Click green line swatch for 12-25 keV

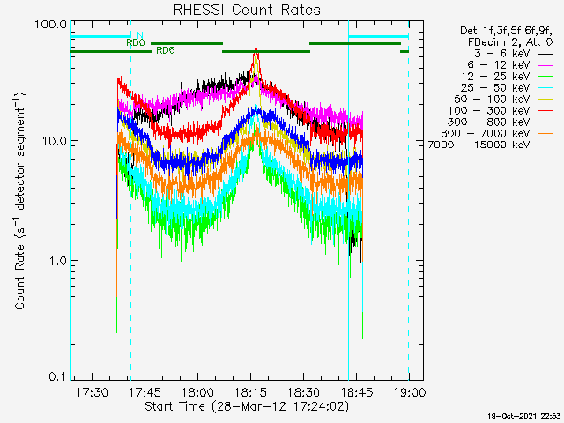pos(545,77)
